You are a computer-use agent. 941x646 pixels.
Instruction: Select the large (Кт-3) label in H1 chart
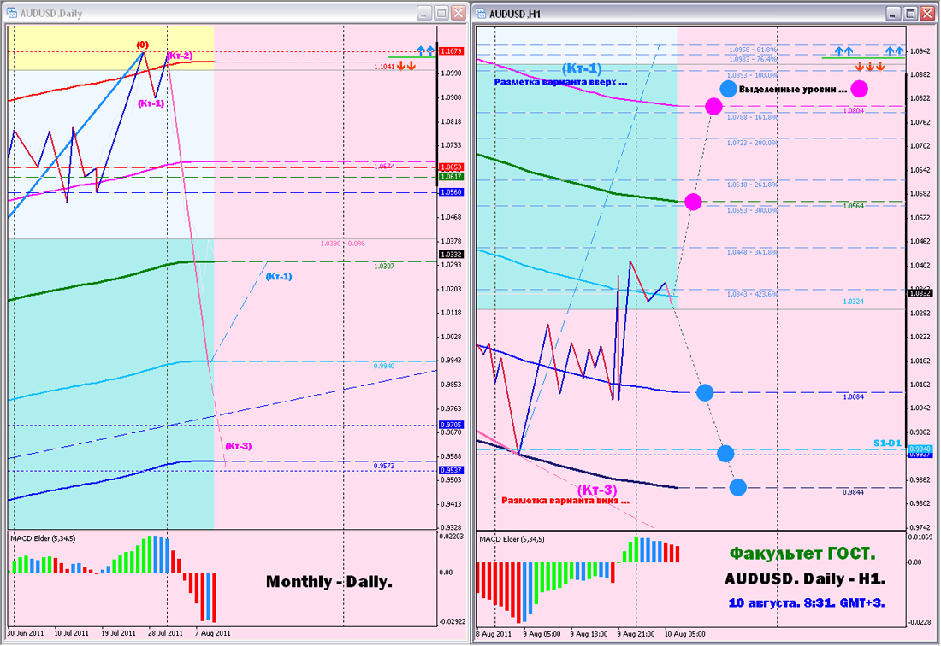point(597,490)
